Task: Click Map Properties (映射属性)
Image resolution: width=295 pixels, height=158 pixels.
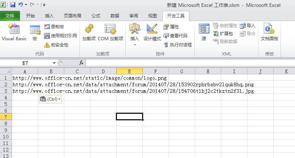Action: pos(225,25)
